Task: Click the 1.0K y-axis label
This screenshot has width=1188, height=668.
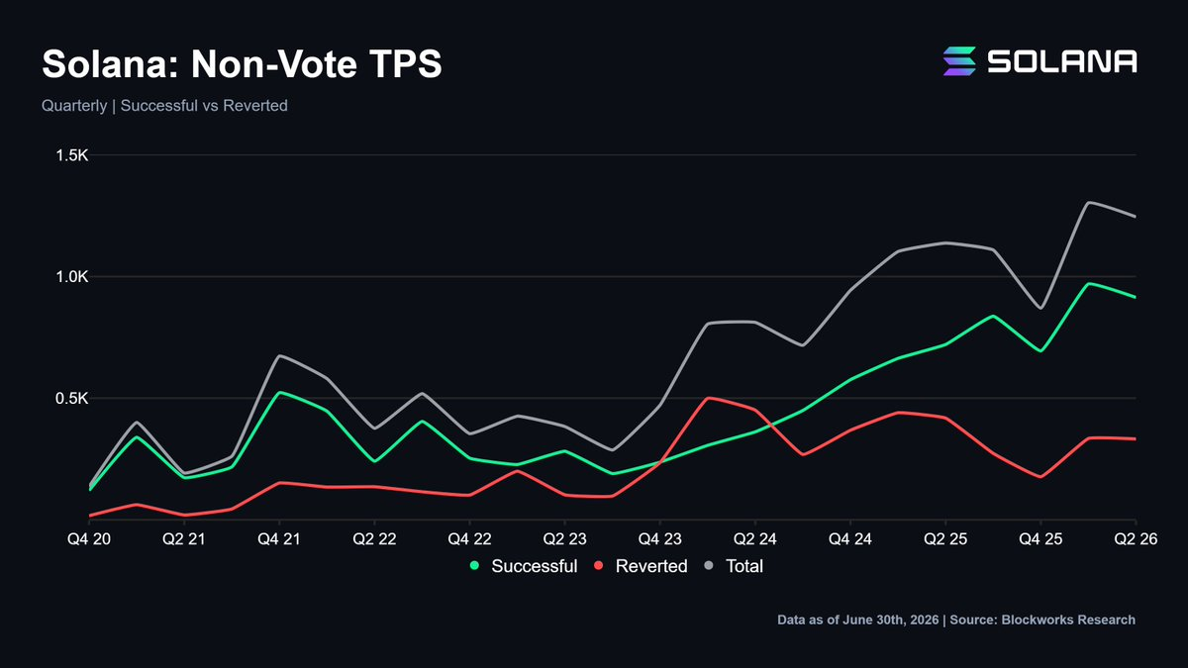Action: [71, 277]
